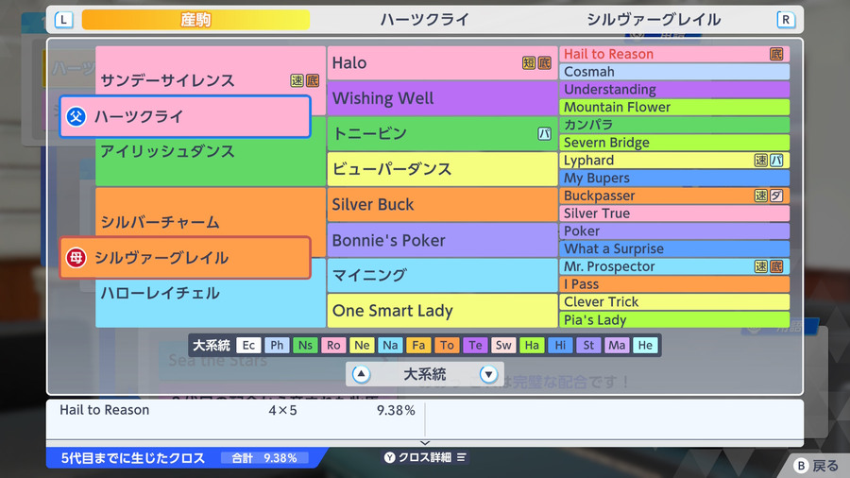Click the Y button icon by クロス詳細
Image resolution: width=850 pixels, height=478 pixels.
(390, 457)
